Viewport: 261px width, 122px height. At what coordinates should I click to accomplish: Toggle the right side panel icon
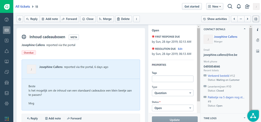(x=256, y=19)
